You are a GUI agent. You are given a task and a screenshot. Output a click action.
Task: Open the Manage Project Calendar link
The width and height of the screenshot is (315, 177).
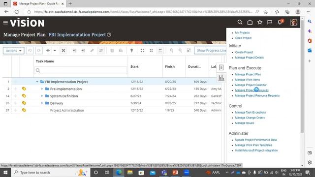(x=251, y=85)
